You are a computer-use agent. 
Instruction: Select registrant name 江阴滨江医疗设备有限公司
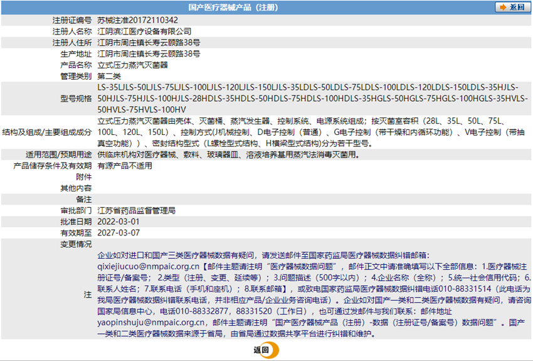144,31
